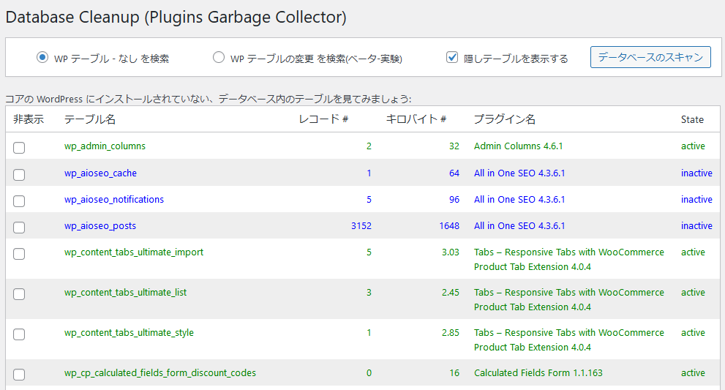Image resolution: width=725 pixels, height=390 pixels.
Task: Click 'All in One SEO 4.3.6.1' in wp_aioseo_posts row
Action: [x=519, y=226]
